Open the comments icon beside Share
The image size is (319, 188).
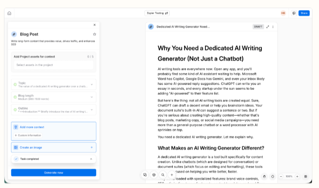[x=293, y=13]
